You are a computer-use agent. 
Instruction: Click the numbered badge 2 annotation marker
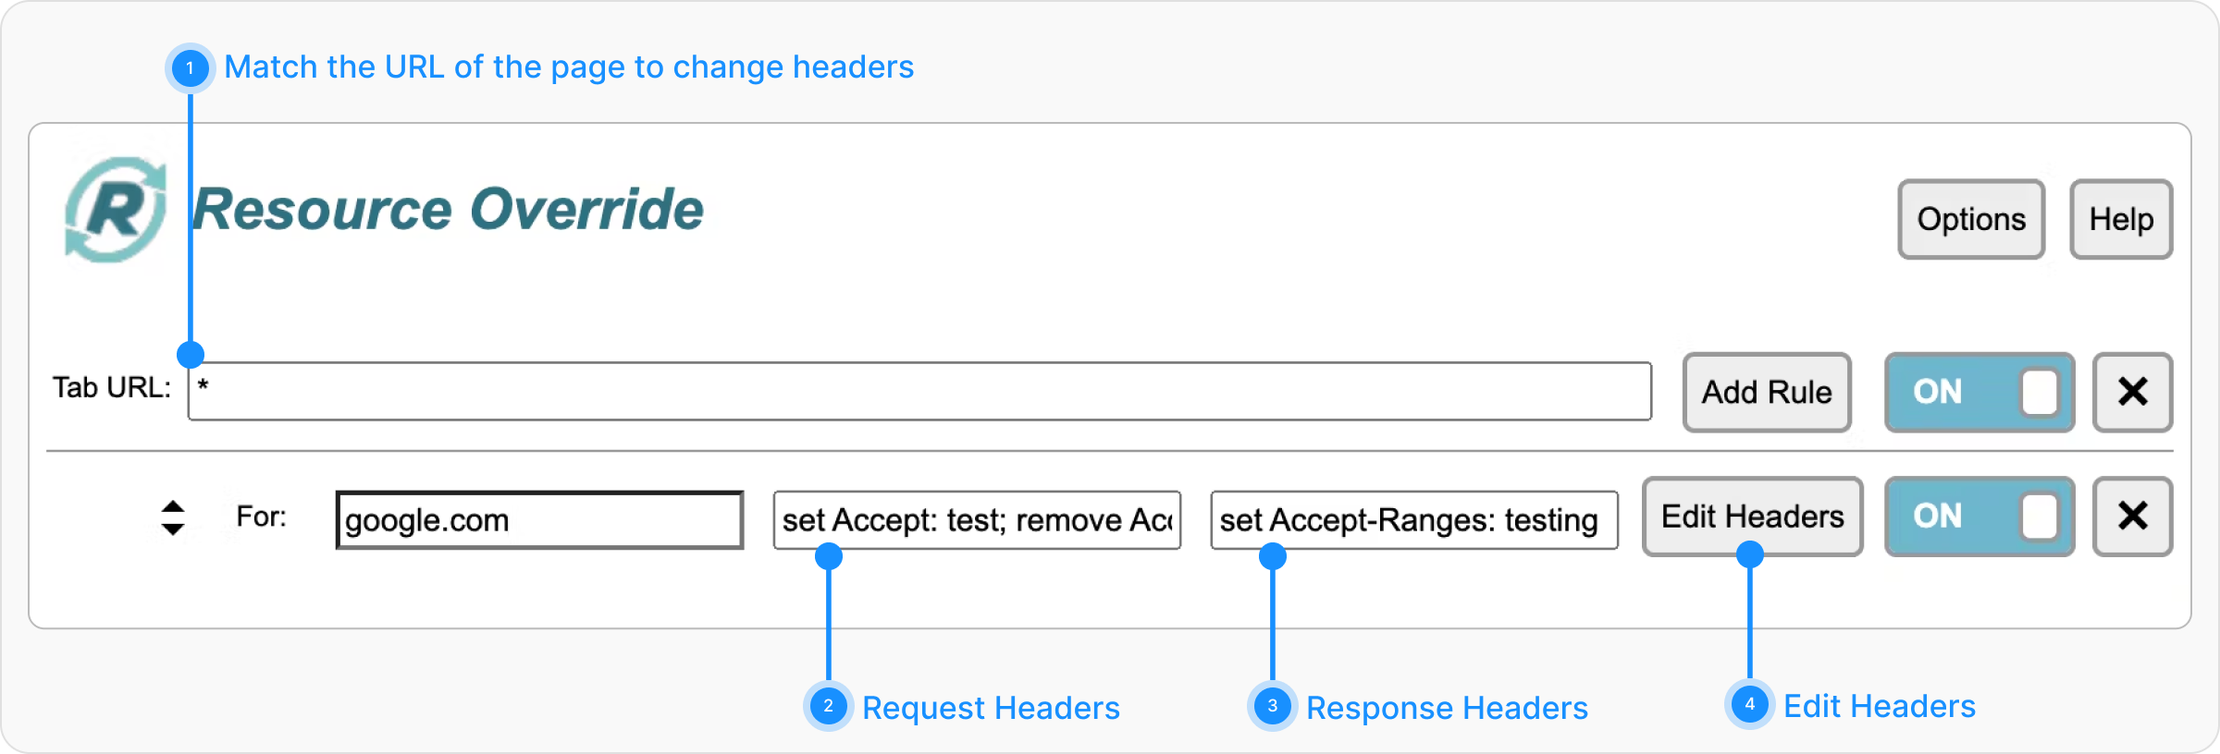[x=828, y=707]
